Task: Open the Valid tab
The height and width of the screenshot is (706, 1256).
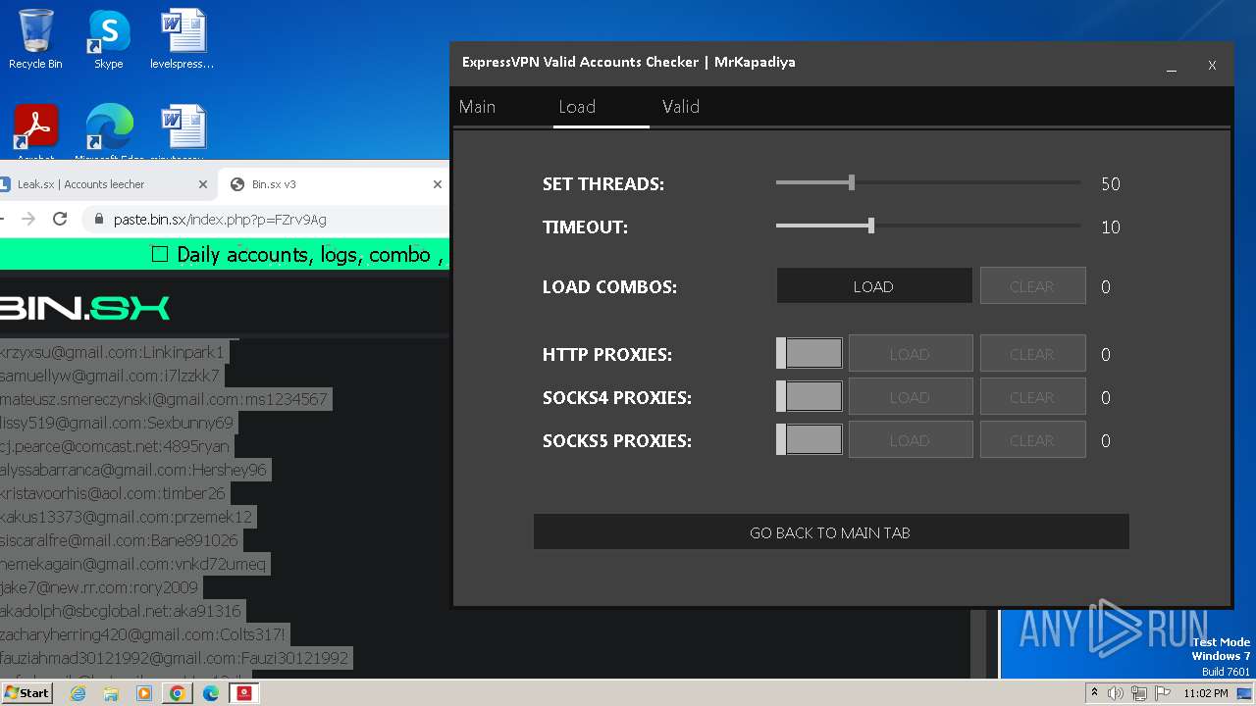Action: tap(681, 107)
